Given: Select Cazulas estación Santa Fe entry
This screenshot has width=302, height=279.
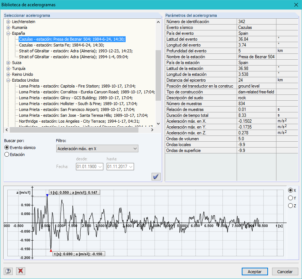Looking at the screenshot, I should 61,45.
